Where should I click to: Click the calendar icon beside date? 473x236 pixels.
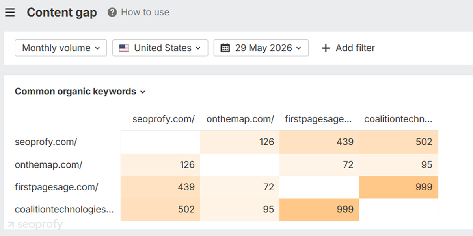[225, 48]
